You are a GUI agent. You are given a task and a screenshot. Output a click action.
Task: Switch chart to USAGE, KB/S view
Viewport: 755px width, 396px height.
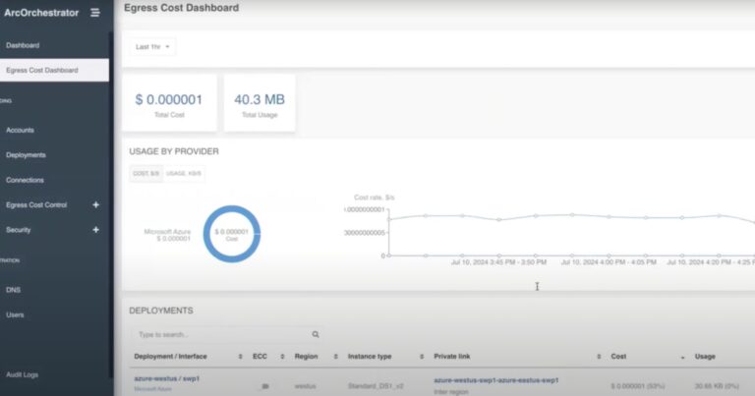(183, 174)
